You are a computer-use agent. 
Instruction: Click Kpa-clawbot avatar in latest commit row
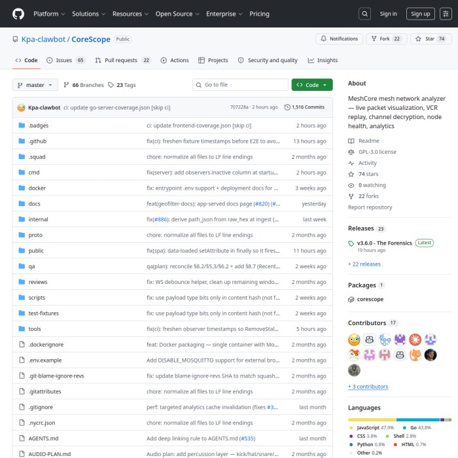tap(22, 107)
